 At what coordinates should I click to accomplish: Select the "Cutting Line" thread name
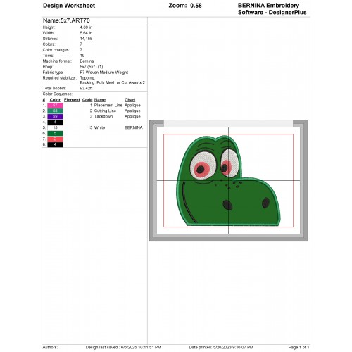(105, 111)
